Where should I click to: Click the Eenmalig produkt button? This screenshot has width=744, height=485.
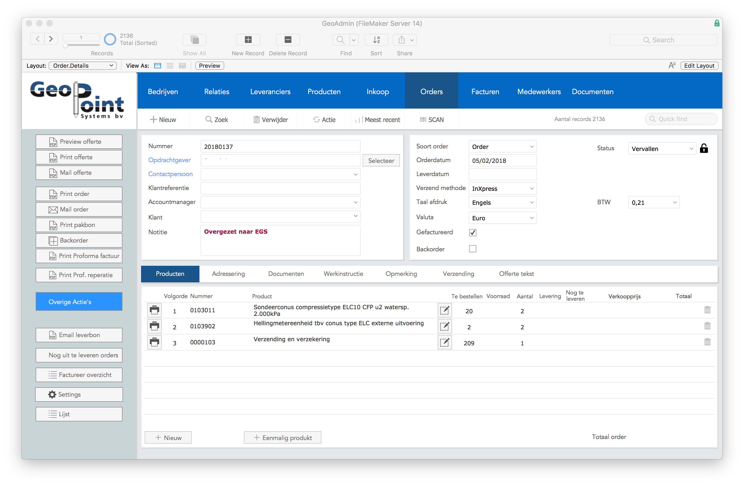(282, 438)
